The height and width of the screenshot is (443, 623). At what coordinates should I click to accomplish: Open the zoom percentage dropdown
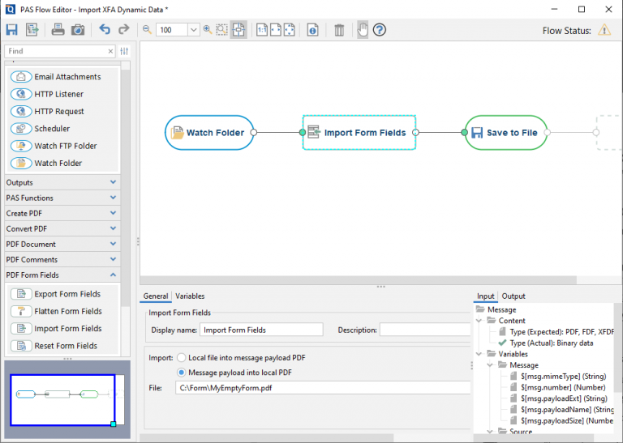tap(194, 30)
